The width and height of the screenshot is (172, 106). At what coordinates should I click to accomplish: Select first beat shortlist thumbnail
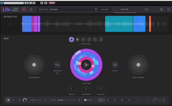tap(71, 39)
